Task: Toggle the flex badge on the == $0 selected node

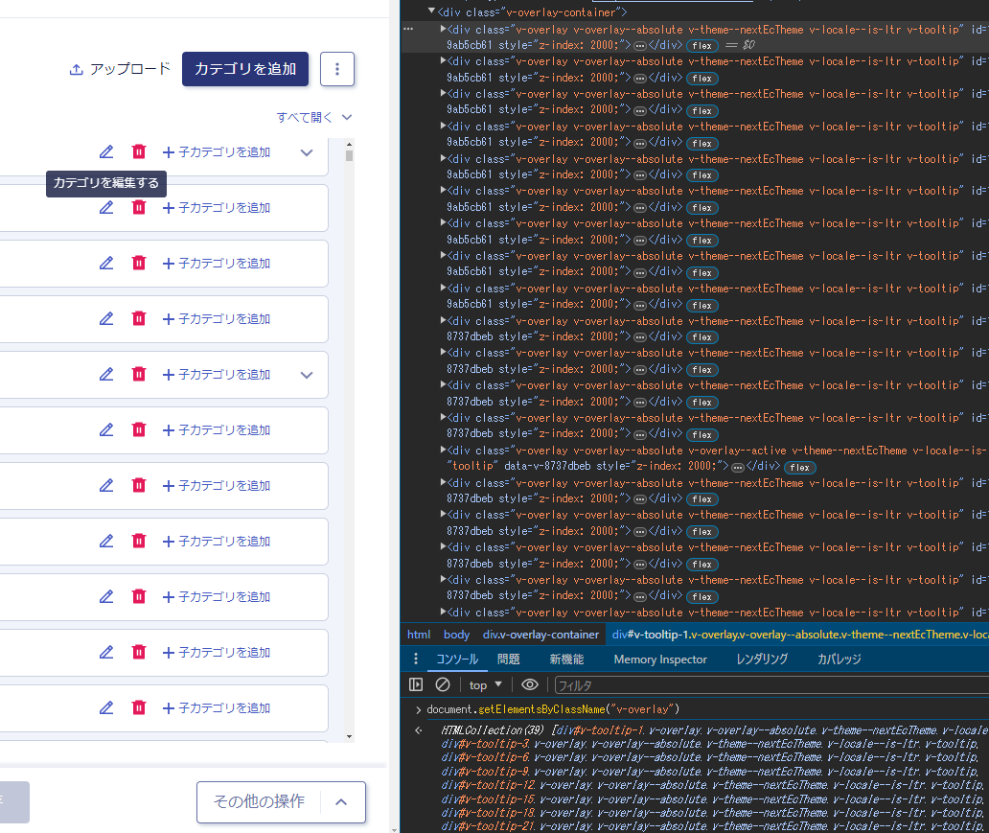Action: [701, 45]
